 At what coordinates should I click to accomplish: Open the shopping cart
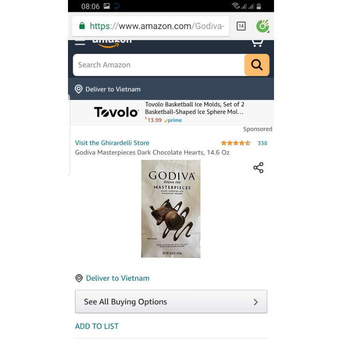click(257, 44)
